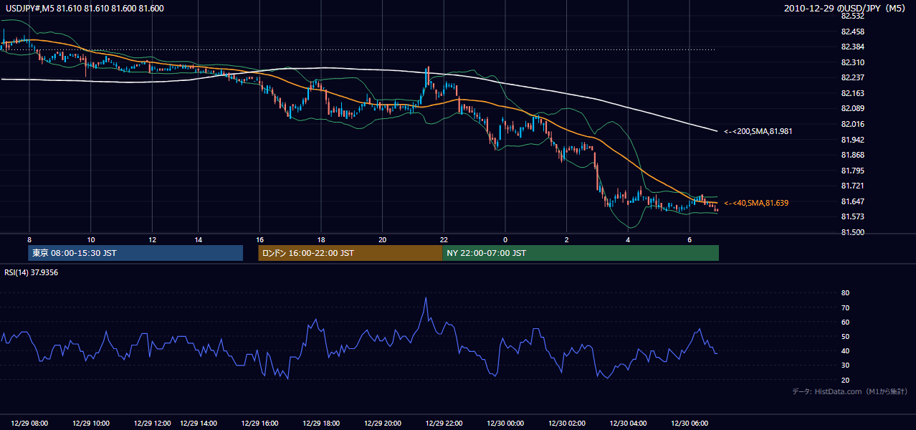Click price axis value 82.310
The width and height of the screenshot is (916, 430).
click(x=854, y=62)
